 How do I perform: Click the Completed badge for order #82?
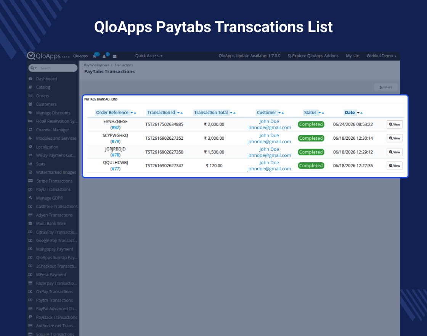[311, 124]
